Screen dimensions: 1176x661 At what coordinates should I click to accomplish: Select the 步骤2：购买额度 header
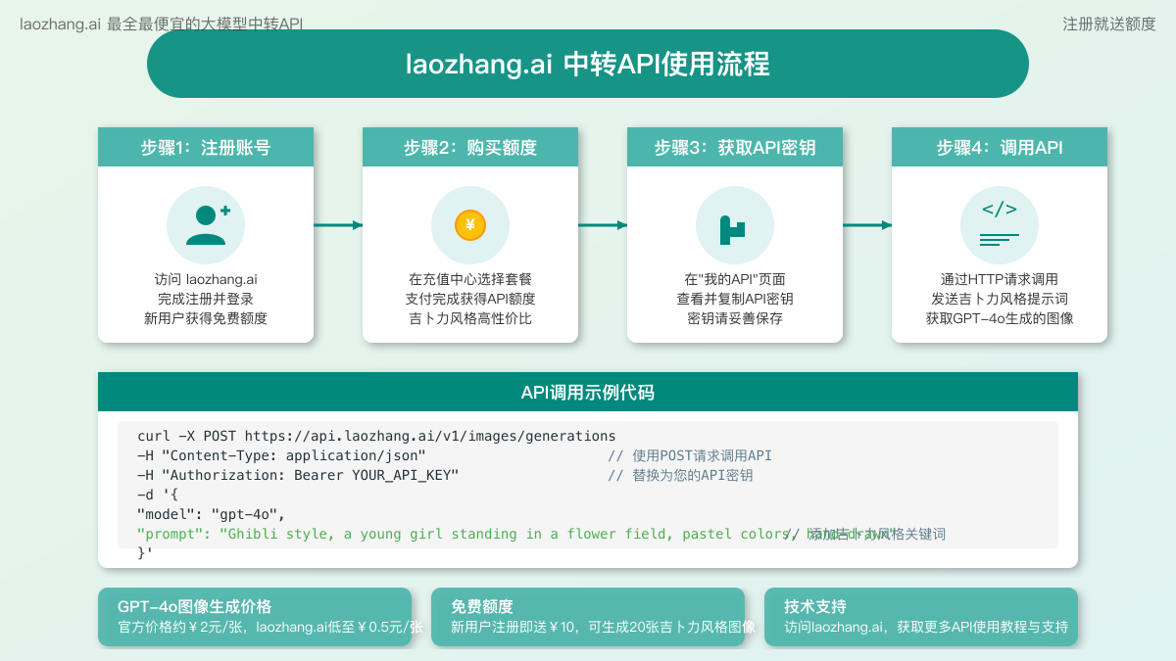470,148
